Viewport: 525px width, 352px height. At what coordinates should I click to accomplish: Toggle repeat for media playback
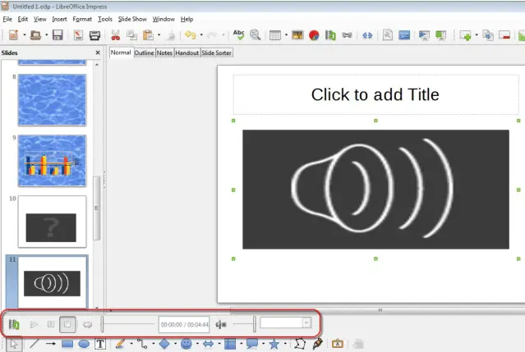(87, 325)
